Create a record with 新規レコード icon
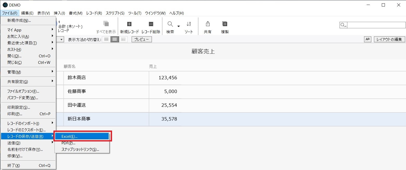 (x=129, y=25)
